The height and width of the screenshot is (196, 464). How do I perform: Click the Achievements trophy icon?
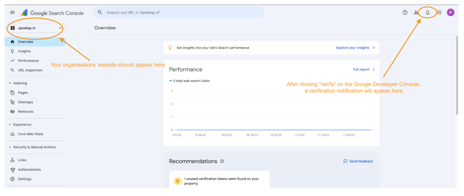click(12, 169)
